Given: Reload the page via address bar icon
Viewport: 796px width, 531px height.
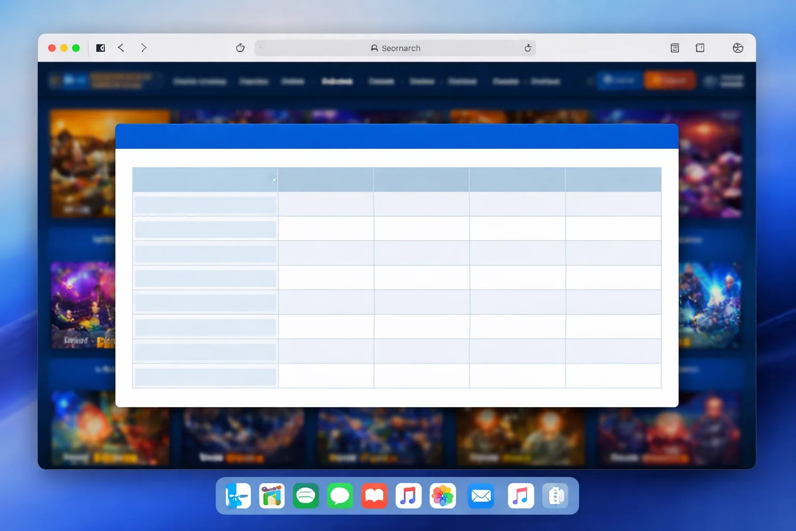Looking at the screenshot, I should click(x=528, y=48).
